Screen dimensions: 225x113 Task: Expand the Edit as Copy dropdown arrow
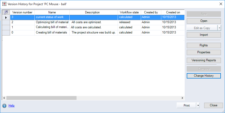219,28
